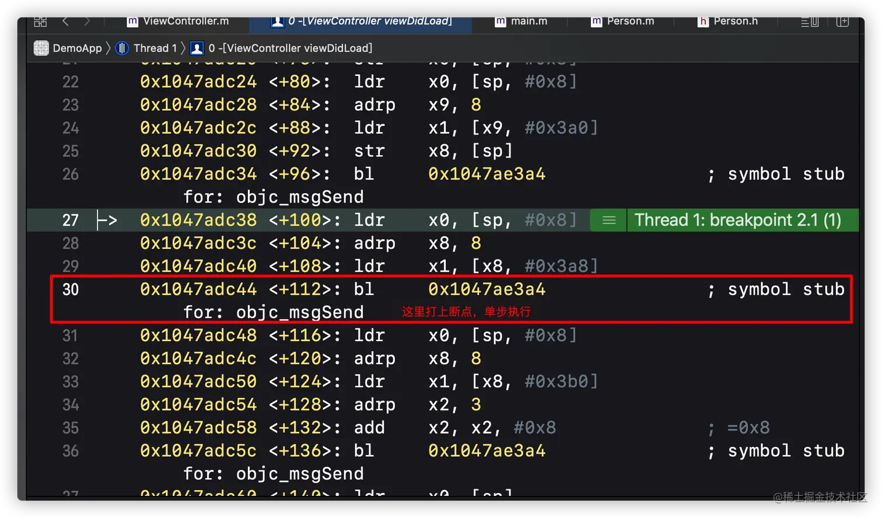Click the program counter arrow on line 27
Screen dimensions: 882x518
click(x=107, y=220)
